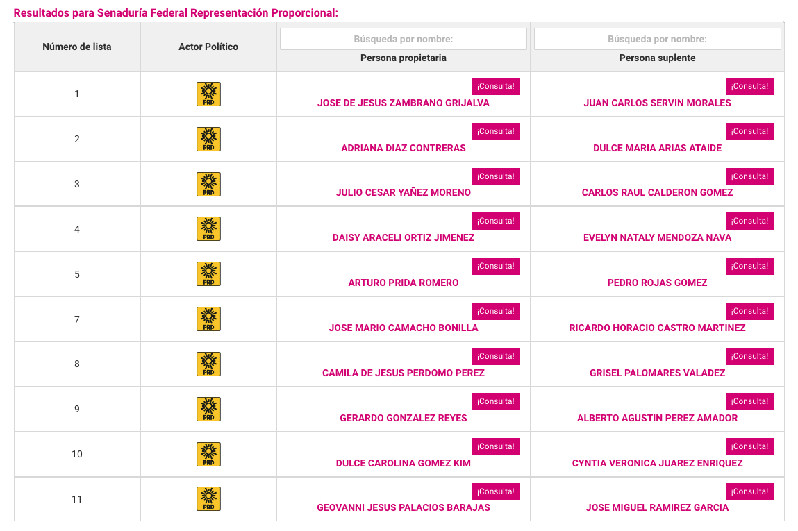Click ¡Consulta! for Alberto Agustin Perez Amador
This screenshot has width=798, height=531.
click(x=749, y=401)
